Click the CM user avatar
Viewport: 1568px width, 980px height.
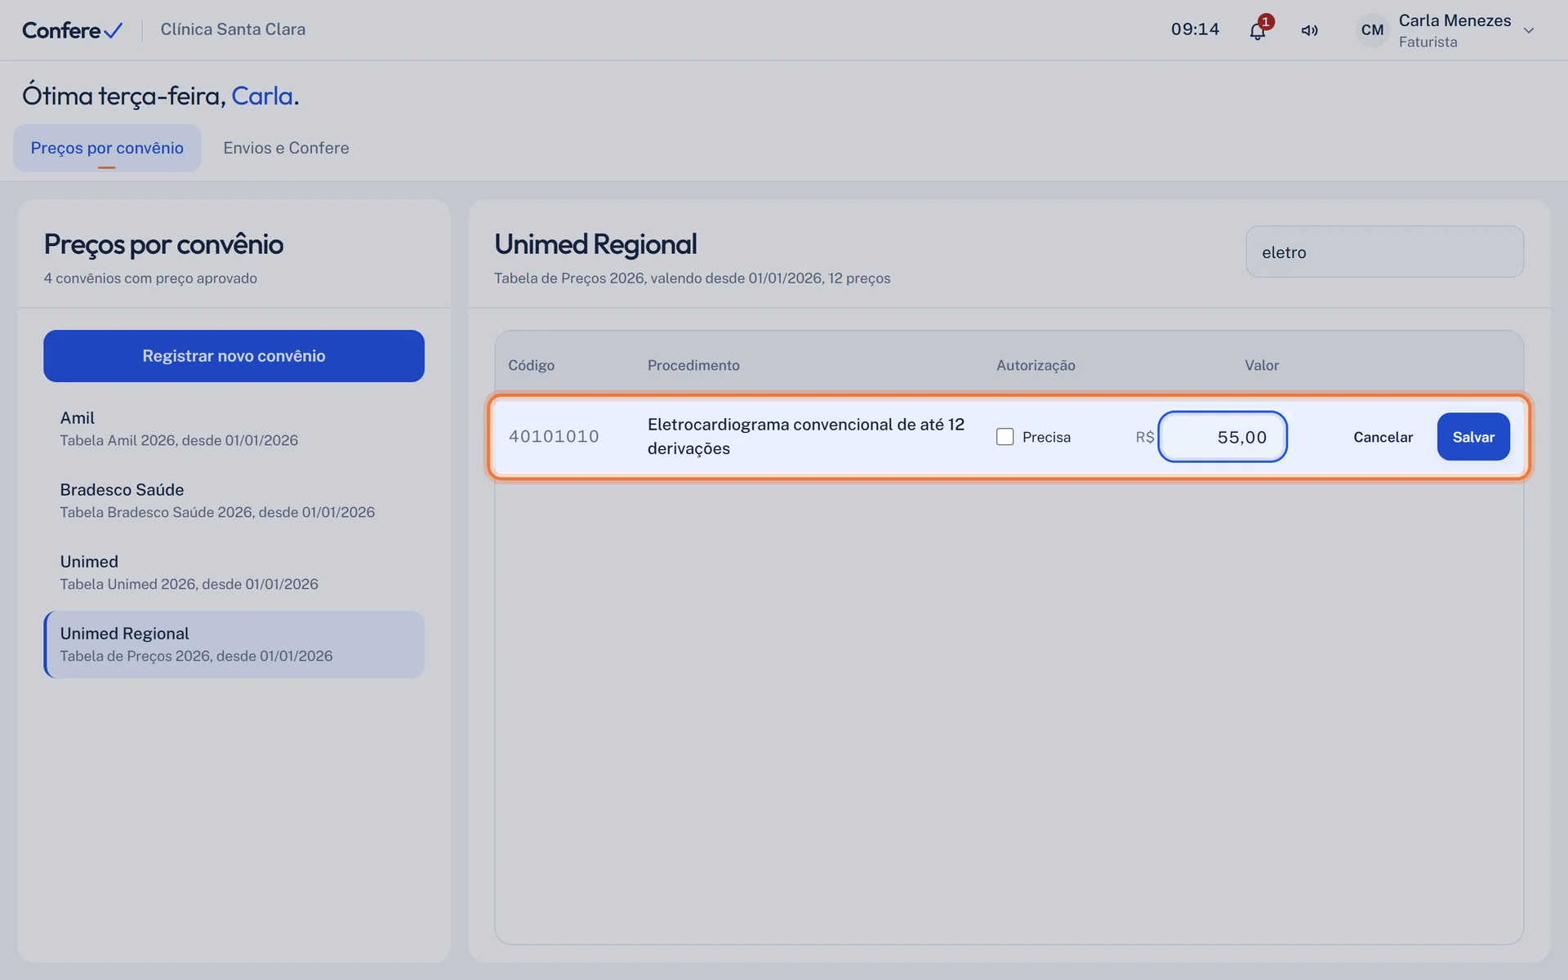(x=1372, y=30)
